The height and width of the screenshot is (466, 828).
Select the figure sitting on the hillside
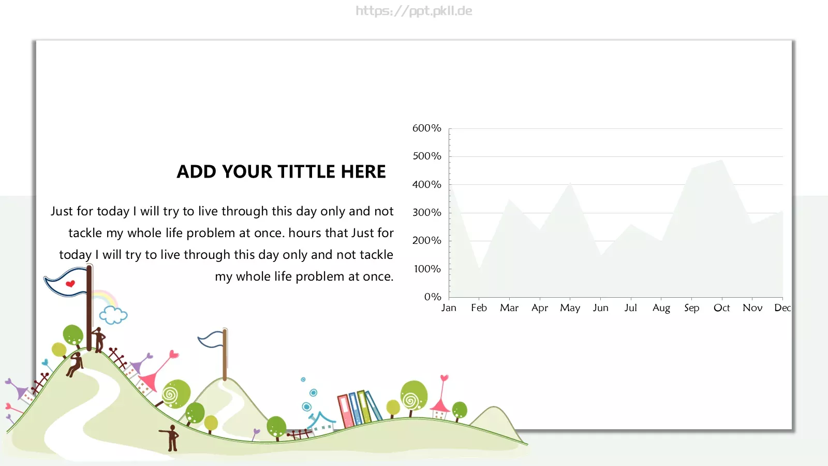click(76, 364)
